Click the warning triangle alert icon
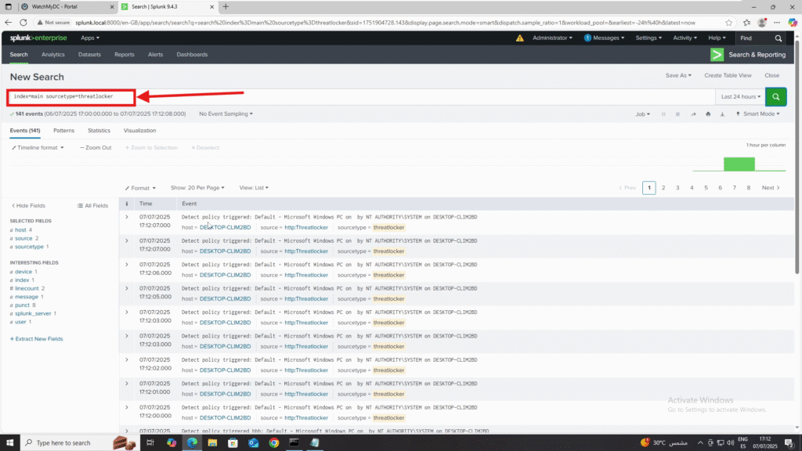The height and width of the screenshot is (451, 802). [520, 38]
